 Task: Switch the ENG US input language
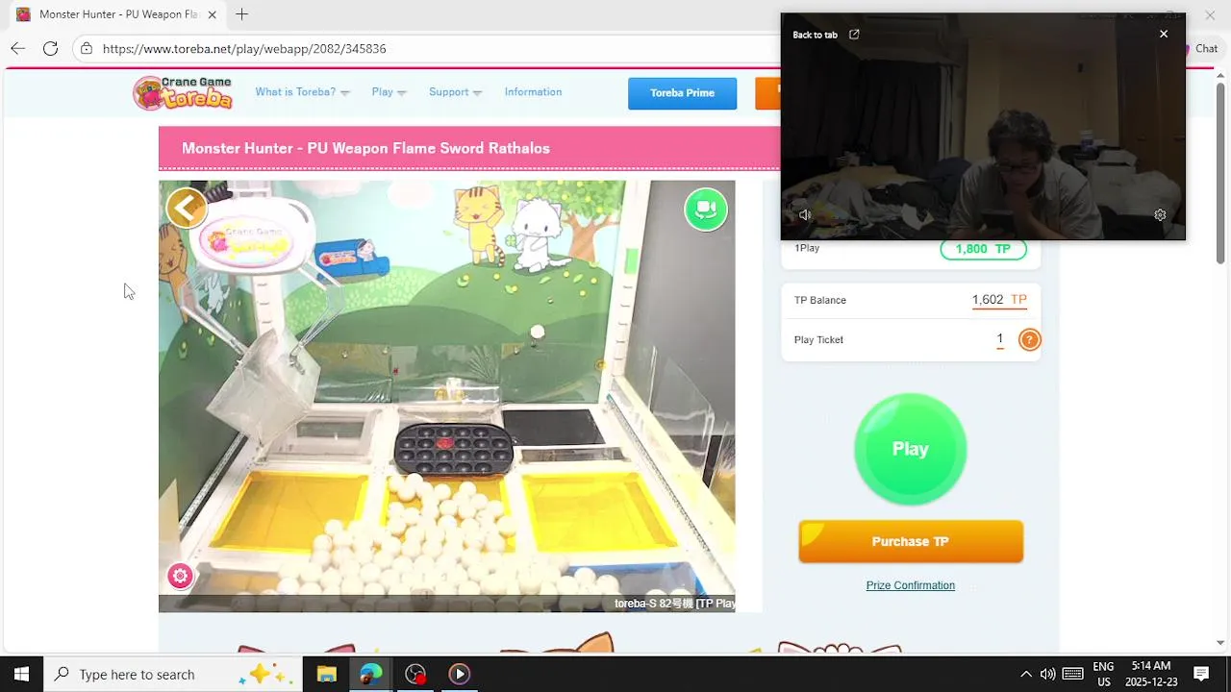[1104, 674]
